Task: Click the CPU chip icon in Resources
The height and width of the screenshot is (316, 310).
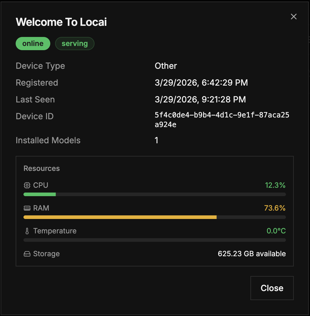Action: [x=27, y=185]
